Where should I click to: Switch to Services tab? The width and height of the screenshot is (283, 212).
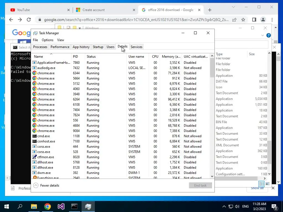pos(137,47)
